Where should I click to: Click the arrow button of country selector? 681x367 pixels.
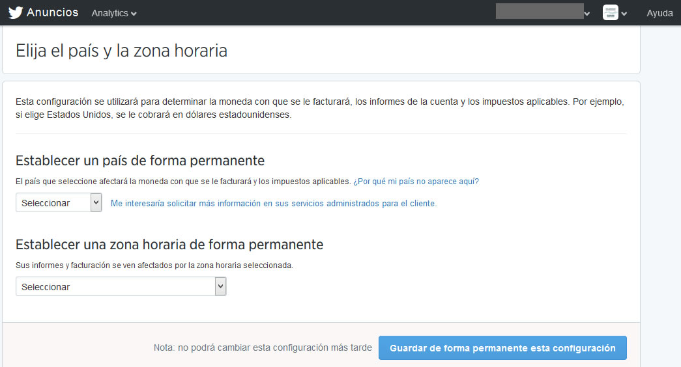click(x=96, y=202)
